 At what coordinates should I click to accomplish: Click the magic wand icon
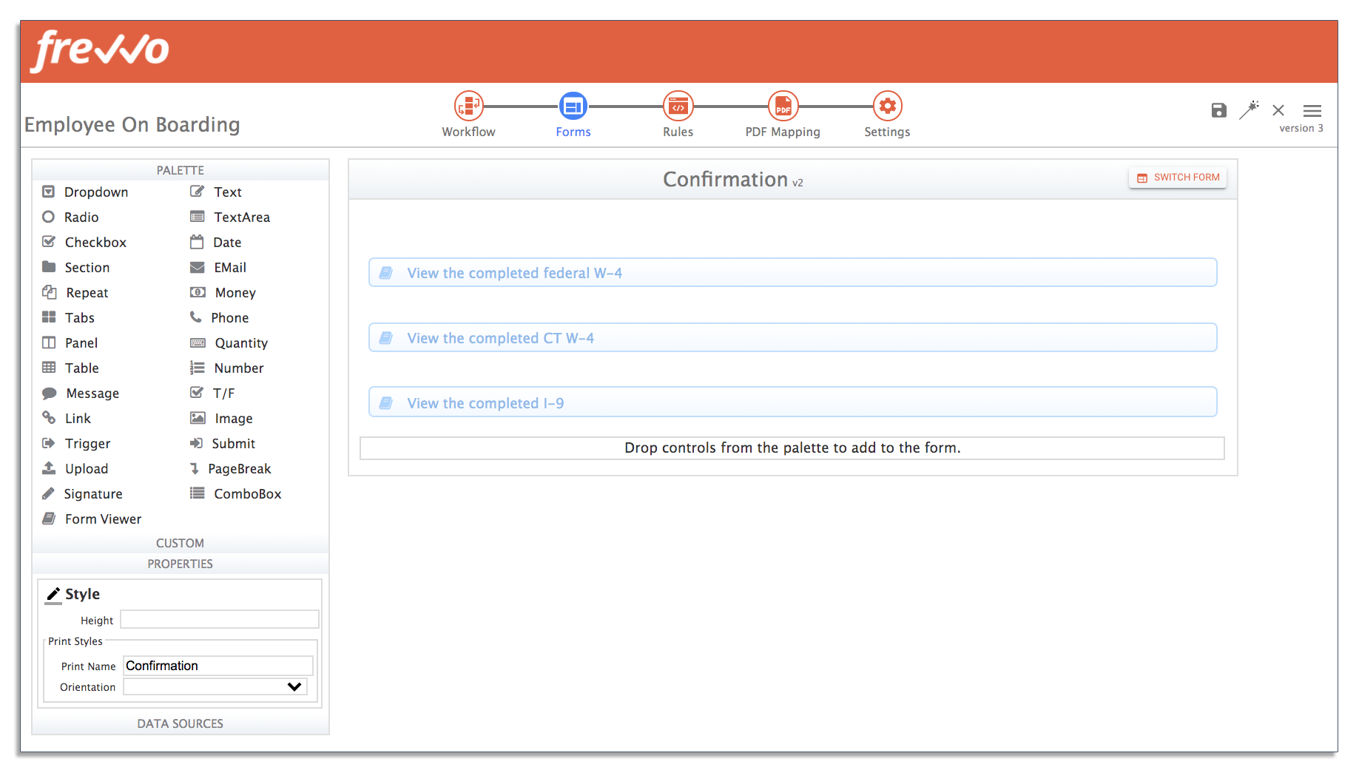point(1250,109)
